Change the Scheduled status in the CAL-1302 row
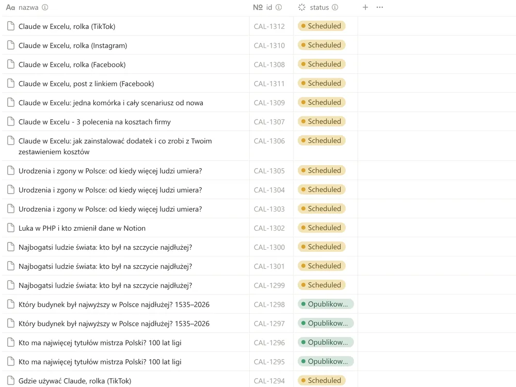Viewport: 516px width, 387px height. (321, 228)
